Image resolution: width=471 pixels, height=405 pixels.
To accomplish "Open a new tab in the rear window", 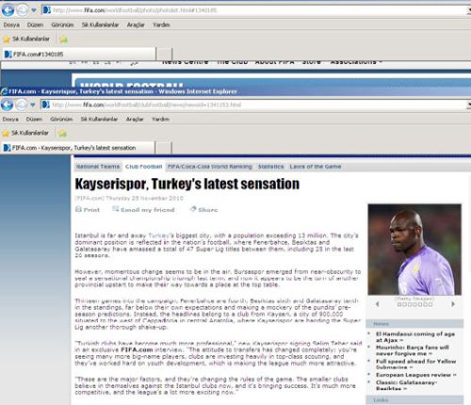I will (165, 54).
